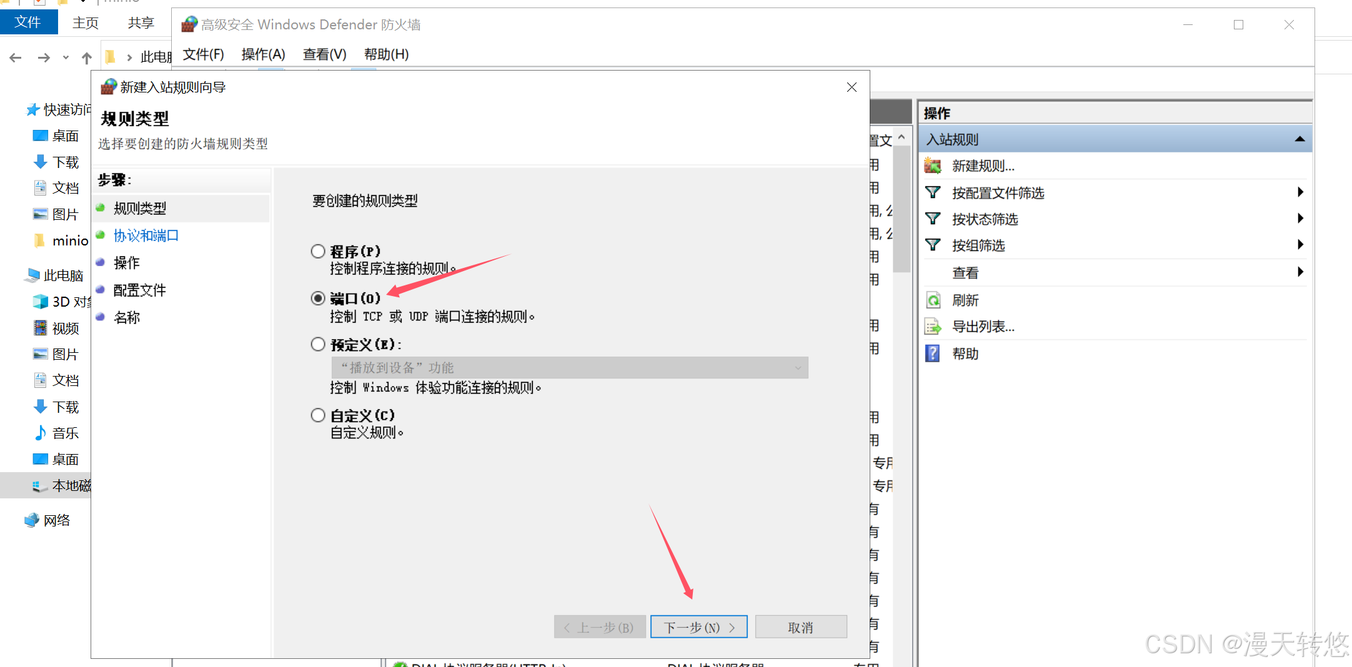1352x667 pixels.
Task: Open Explorer recent locations dropdown
Action: click(66, 57)
